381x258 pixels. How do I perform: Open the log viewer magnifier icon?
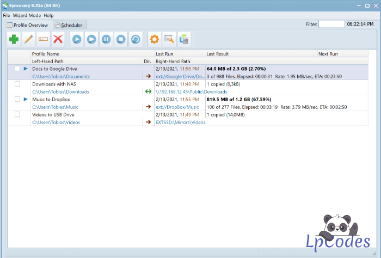click(x=169, y=39)
